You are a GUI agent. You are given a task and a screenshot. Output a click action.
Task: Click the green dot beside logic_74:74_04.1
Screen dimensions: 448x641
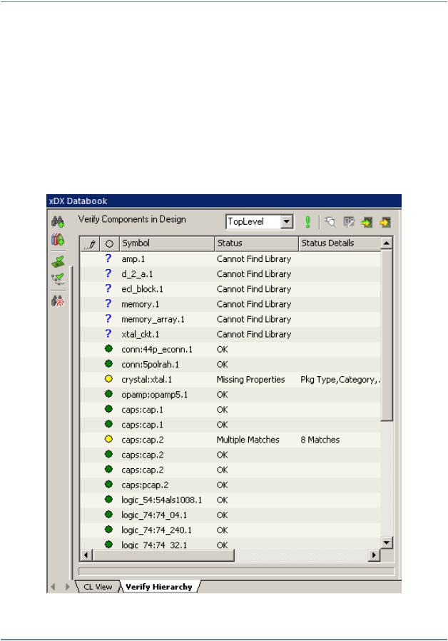108,515
